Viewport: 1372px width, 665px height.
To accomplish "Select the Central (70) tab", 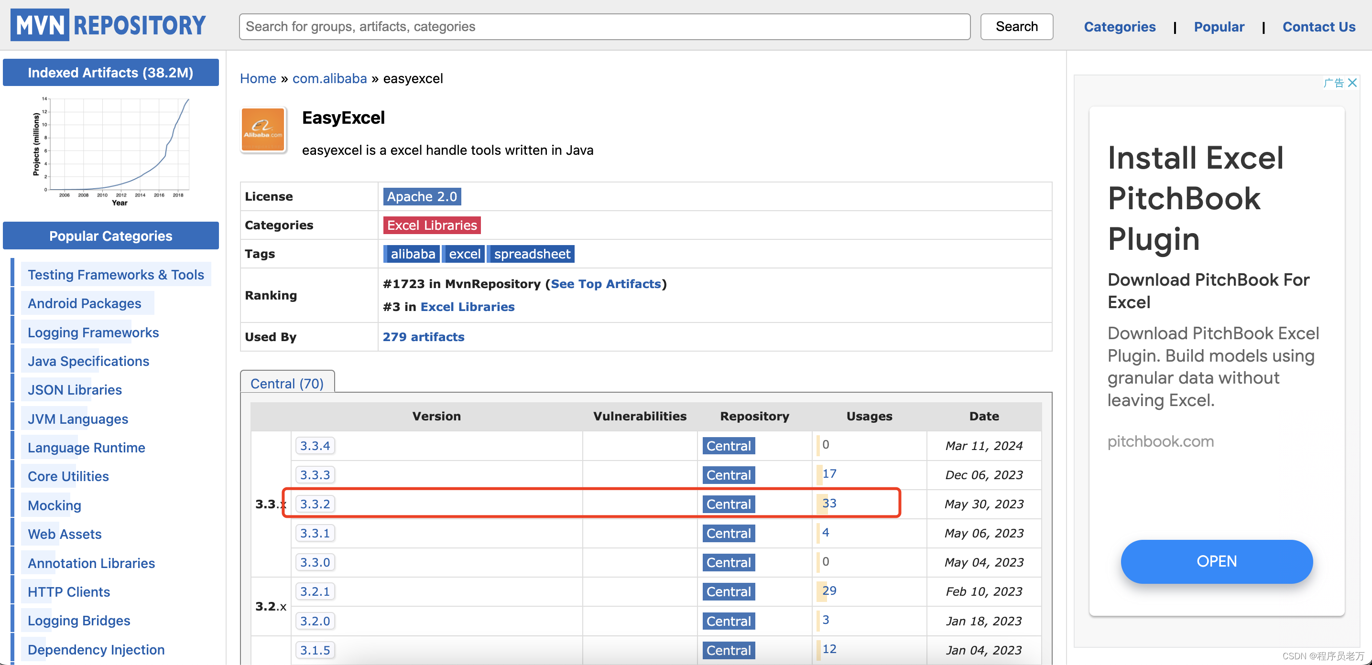I will point(287,383).
